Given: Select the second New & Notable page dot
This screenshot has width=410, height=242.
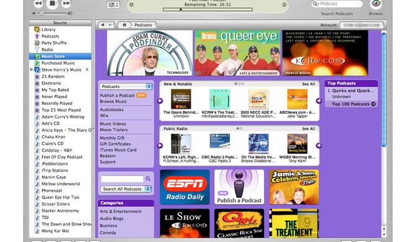Looking at the screenshot, I should [239, 84].
